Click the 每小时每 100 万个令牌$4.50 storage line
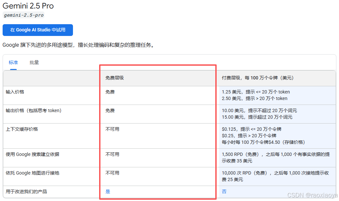 point(263,142)
